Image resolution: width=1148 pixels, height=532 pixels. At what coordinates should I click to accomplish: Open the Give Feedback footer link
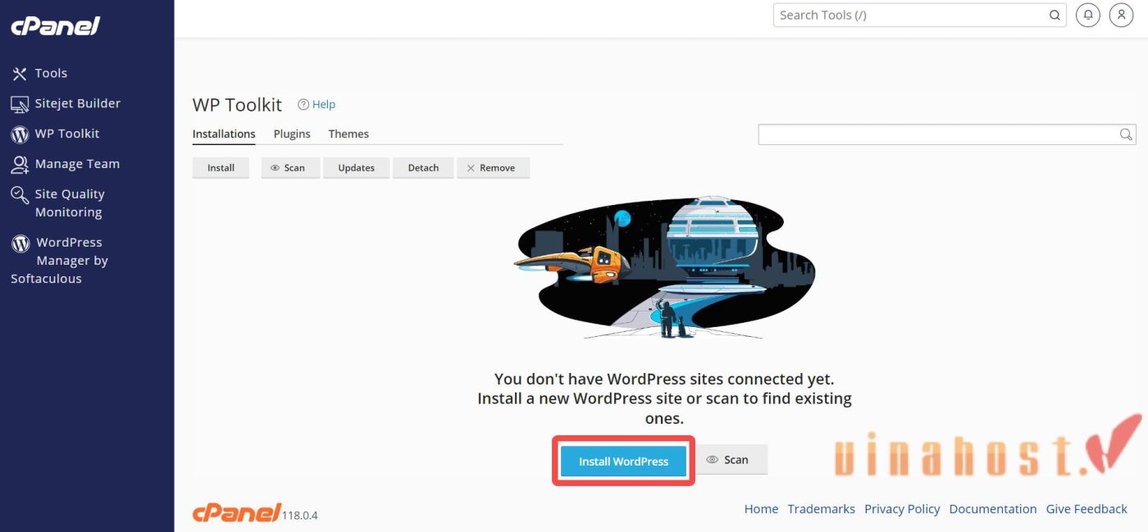(x=1086, y=509)
